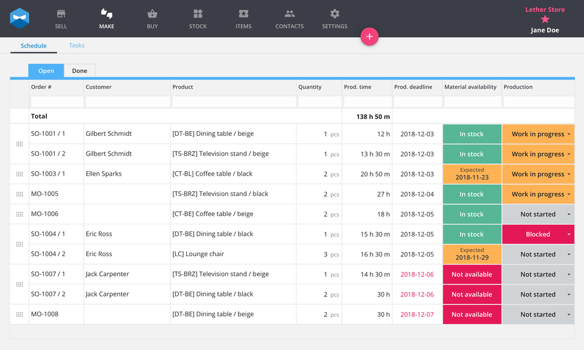Switch to the Tasks tab
The height and width of the screenshot is (350, 584).
pos(76,45)
